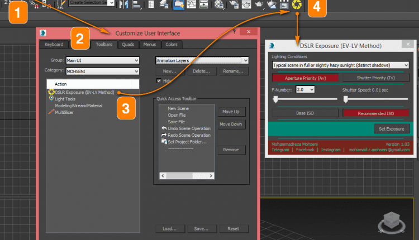The height and width of the screenshot is (240, 419).
Task: Switch to Shutter Priority (Tv) mode
Action: click(376, 78)
